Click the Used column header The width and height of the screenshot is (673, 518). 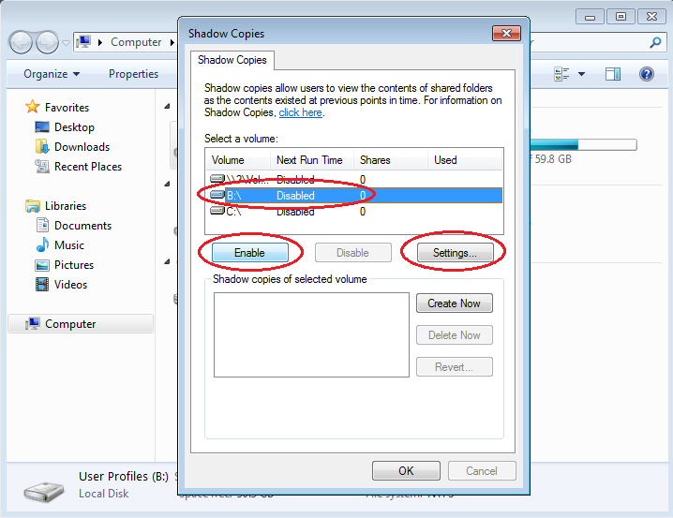(465, 160)
